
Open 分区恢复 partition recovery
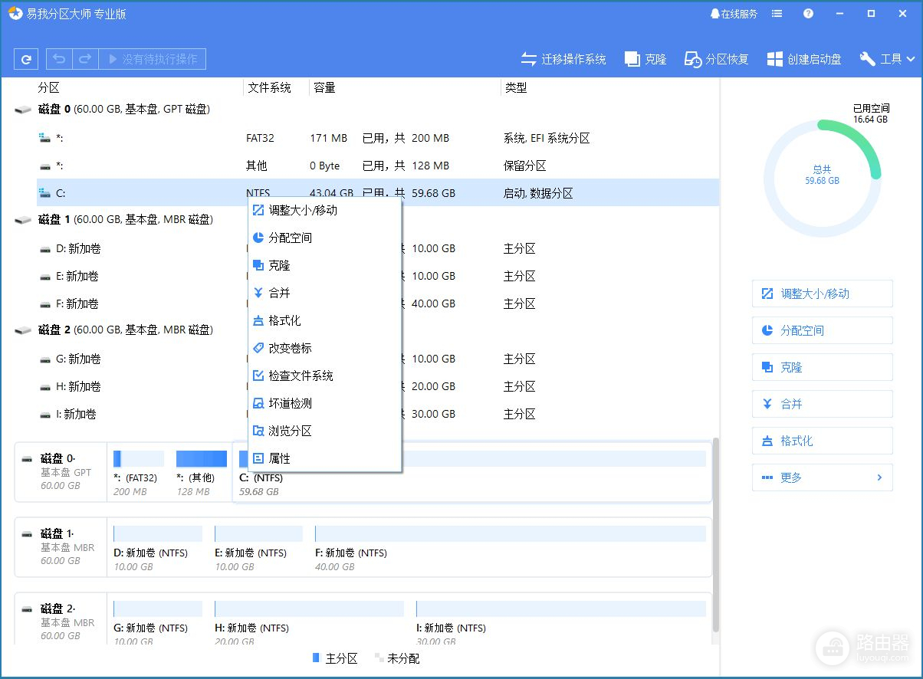click(716, 59)
